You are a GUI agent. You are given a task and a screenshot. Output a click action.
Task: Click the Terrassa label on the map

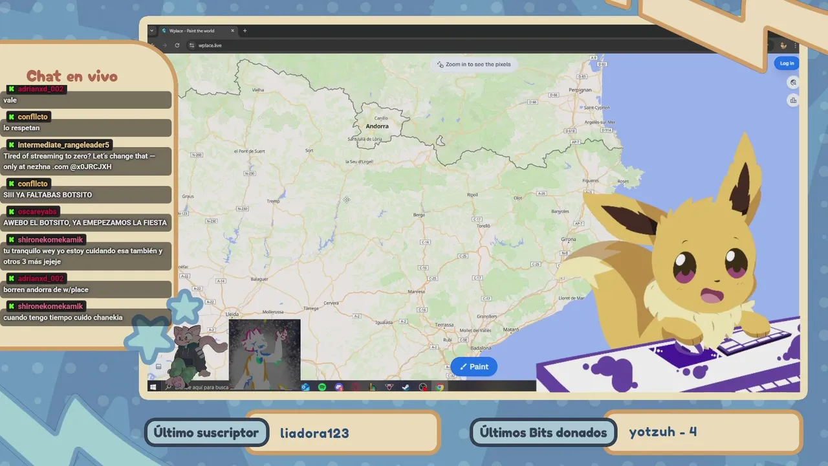(444, 324)
